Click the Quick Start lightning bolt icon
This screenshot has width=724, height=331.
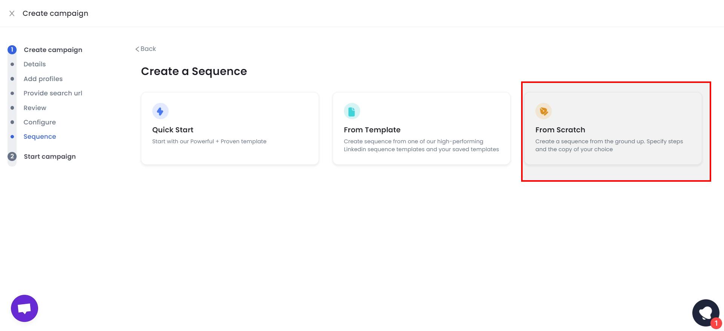[x=160, y=111]
